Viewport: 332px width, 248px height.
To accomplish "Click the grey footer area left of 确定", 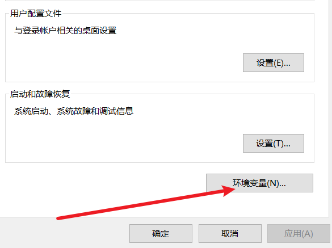I will point(64,233).
